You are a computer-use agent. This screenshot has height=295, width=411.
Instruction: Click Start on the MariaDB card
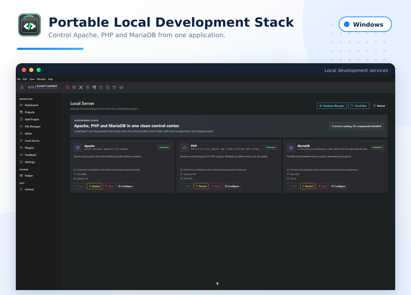click(x=293, y=186)
